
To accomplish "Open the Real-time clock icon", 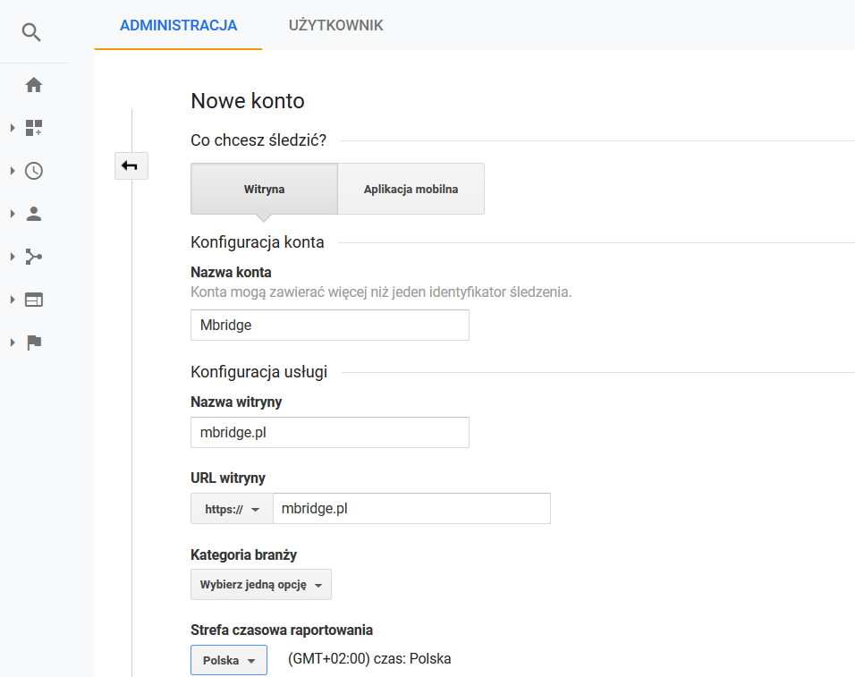I will point(34,171).
